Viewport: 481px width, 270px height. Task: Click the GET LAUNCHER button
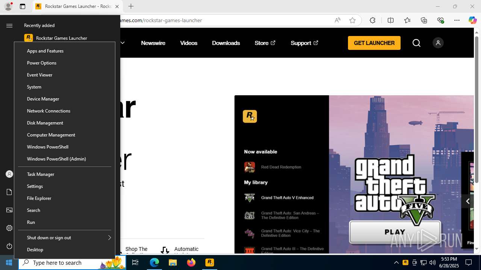[x=374, y=43]
